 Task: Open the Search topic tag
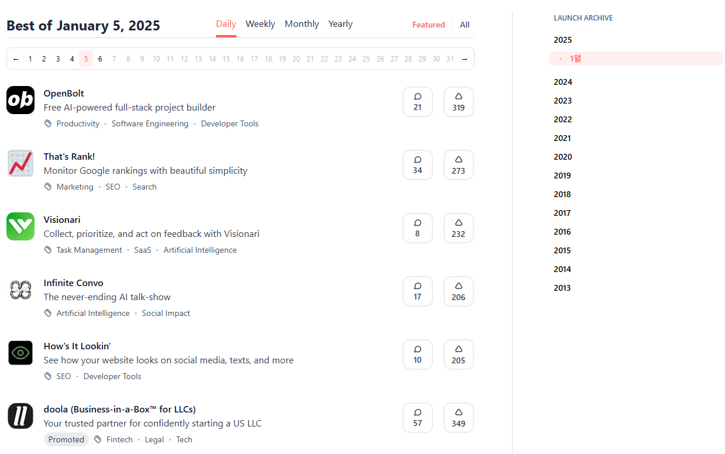[145, 187]
